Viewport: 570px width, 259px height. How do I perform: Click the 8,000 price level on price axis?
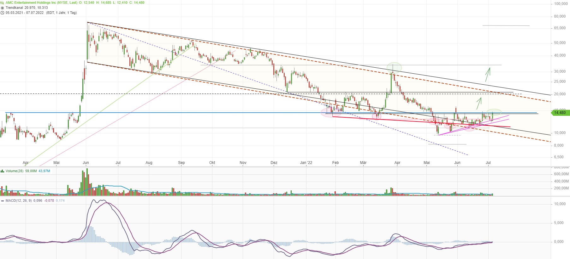[x=559, y=145]
